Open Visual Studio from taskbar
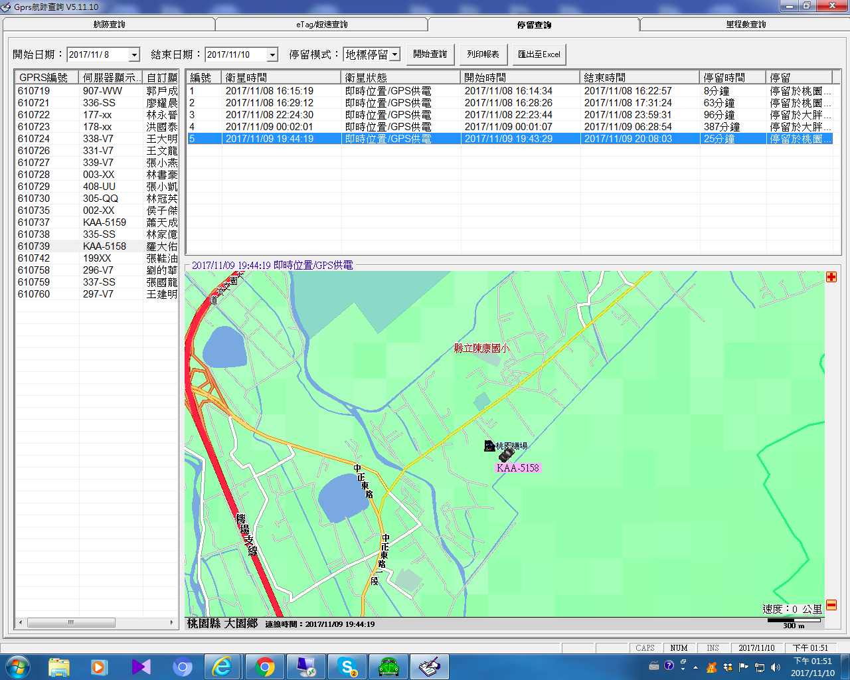 coord(141,667)
